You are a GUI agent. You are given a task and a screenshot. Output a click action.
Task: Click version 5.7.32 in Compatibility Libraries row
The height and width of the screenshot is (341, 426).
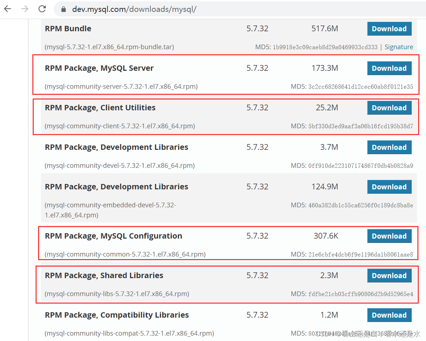click(x=257, y=315)
